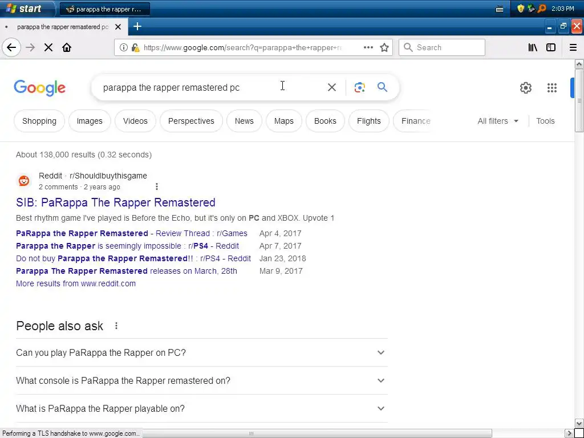This screenshot has height=438, width=584.
Task: Click the r/ShouldIbuythisgame source text
Action: (x=108, y=176)
